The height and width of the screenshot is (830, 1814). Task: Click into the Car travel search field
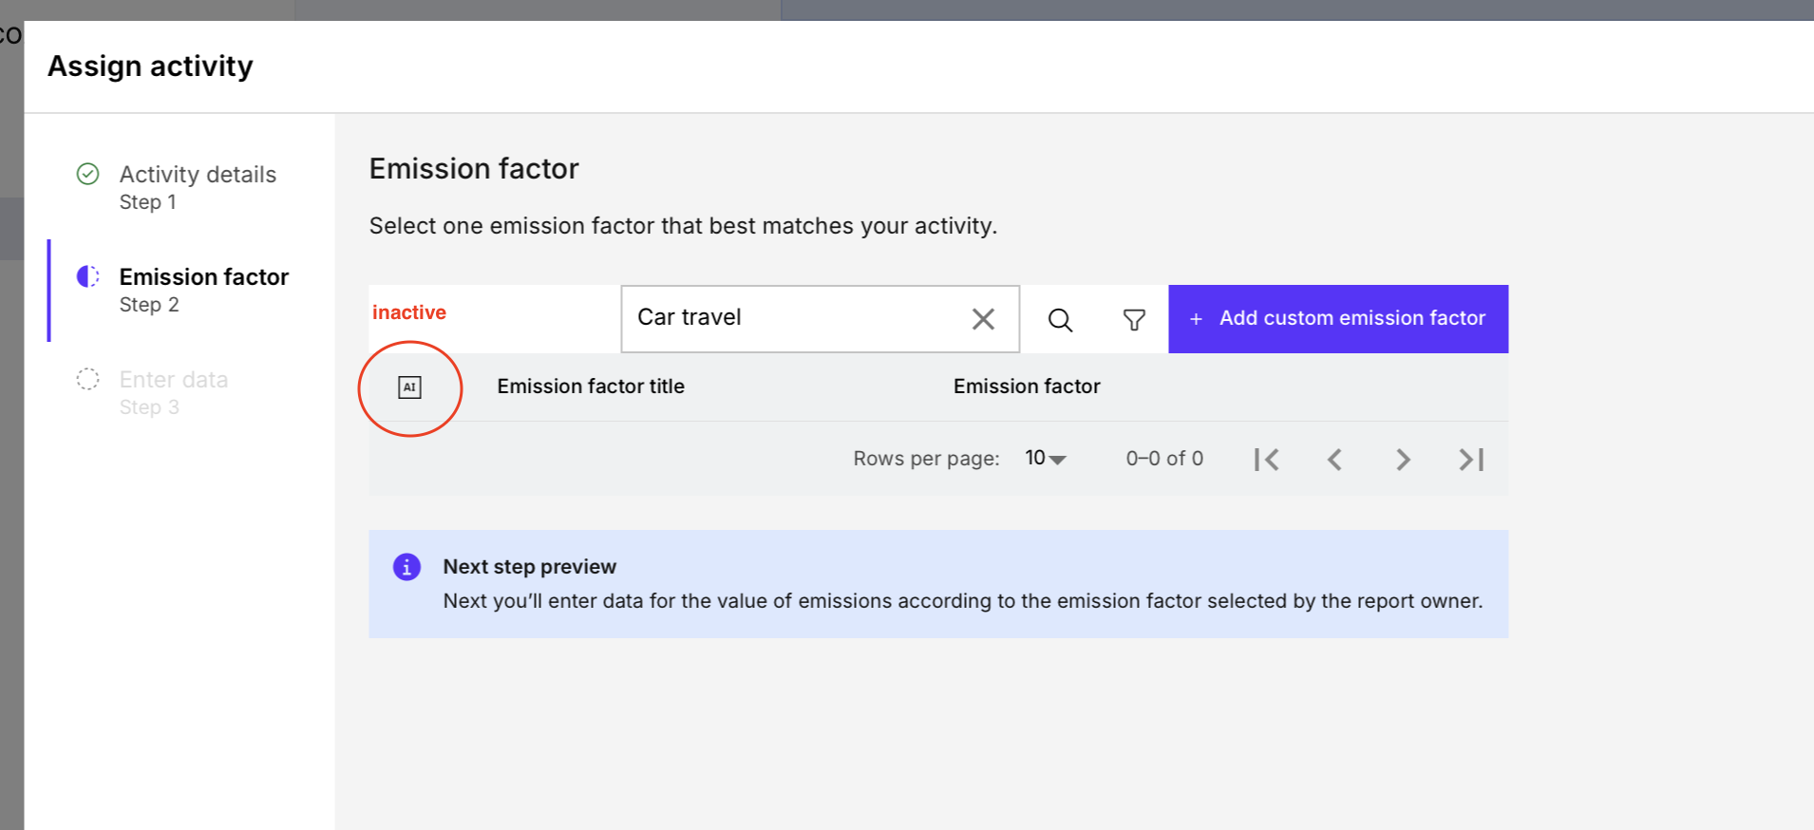click(x=793, y=318)
